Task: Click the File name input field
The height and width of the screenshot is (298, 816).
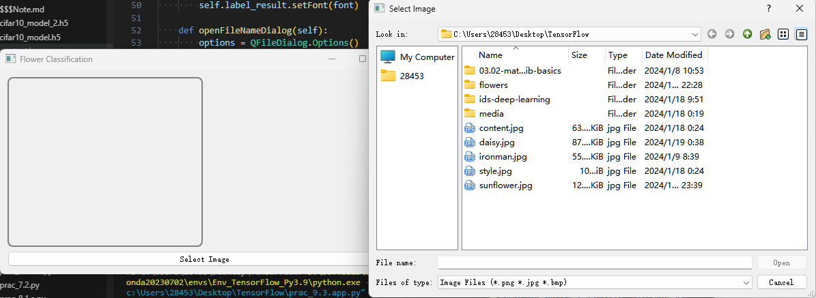Action: tap(595, 263)
